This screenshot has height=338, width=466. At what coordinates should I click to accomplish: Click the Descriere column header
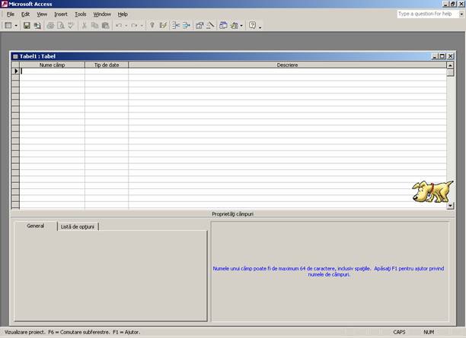coord(287,65)
